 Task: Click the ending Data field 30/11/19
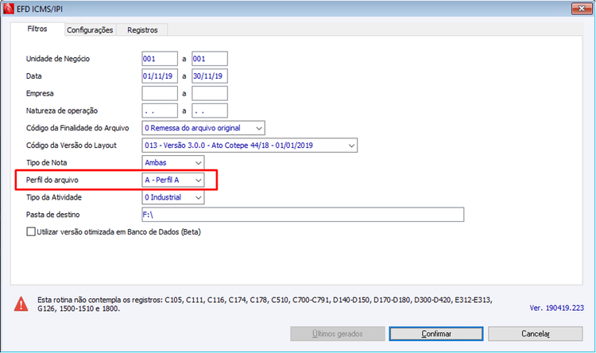[210, 76]
